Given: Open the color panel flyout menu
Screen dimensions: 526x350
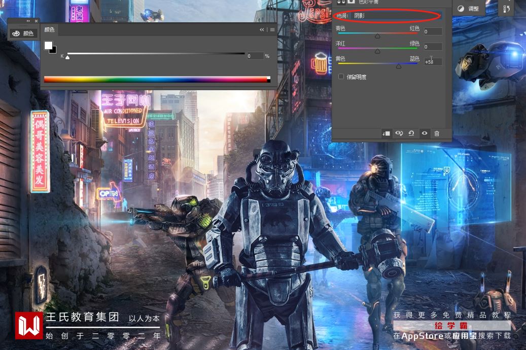Looking at the screenshot, I should pos(272,30).
